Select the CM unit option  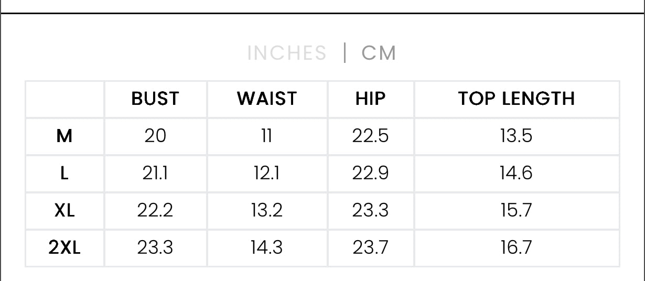click(x=379, y=53)
